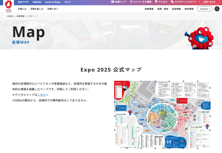Screen dimensions: 222x153
Task: Click the お問い合わせ button
Action: click(x=209, y=2)
